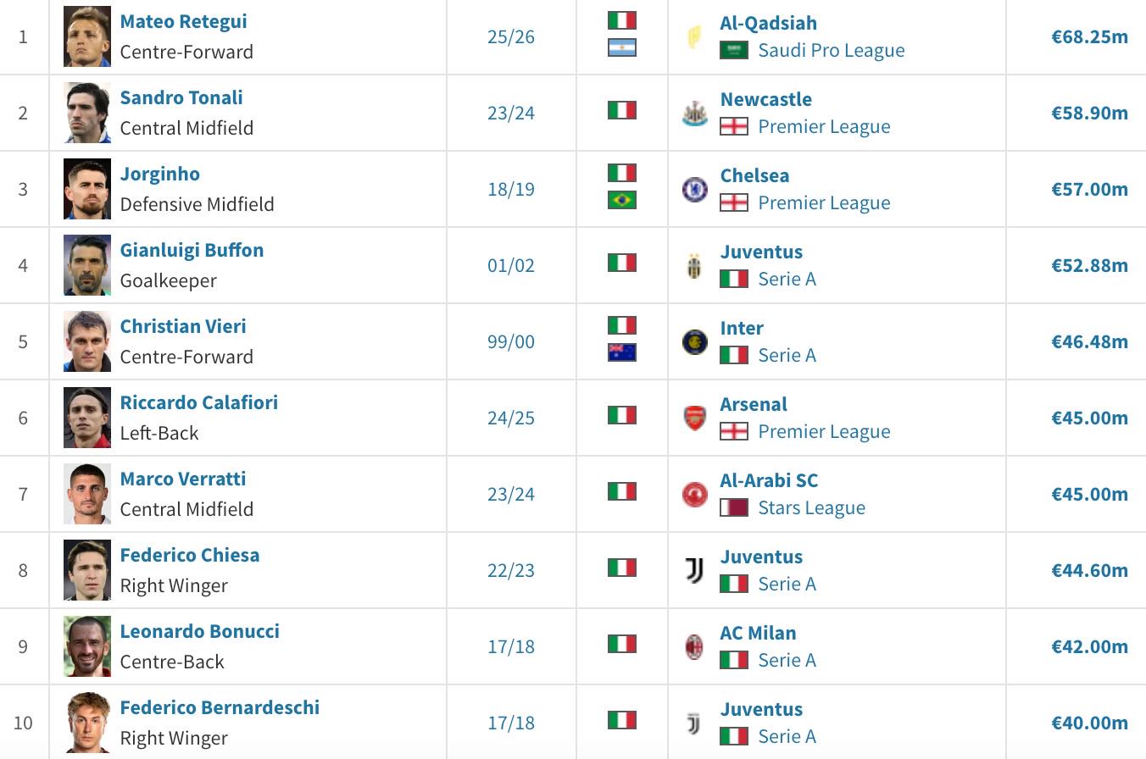Click Brazil flag in Jorginho's row

(622, 200)
